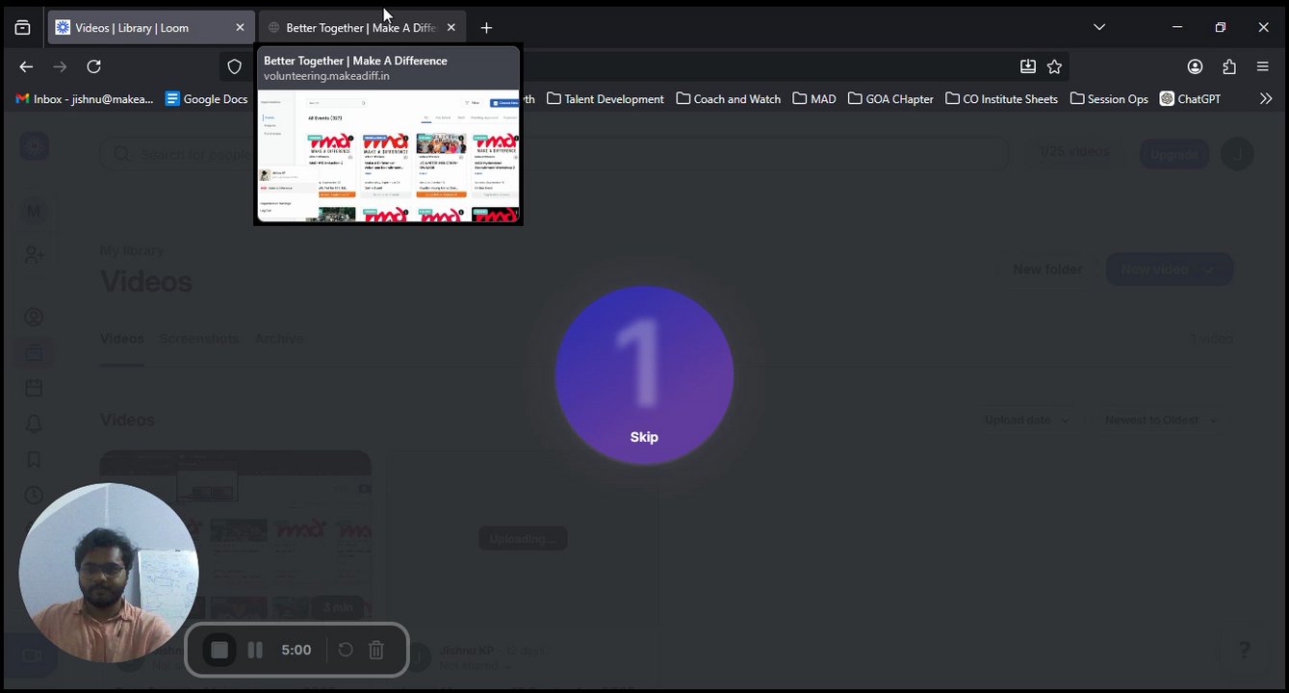Click the webcam camera bubble

click(109, 573)
